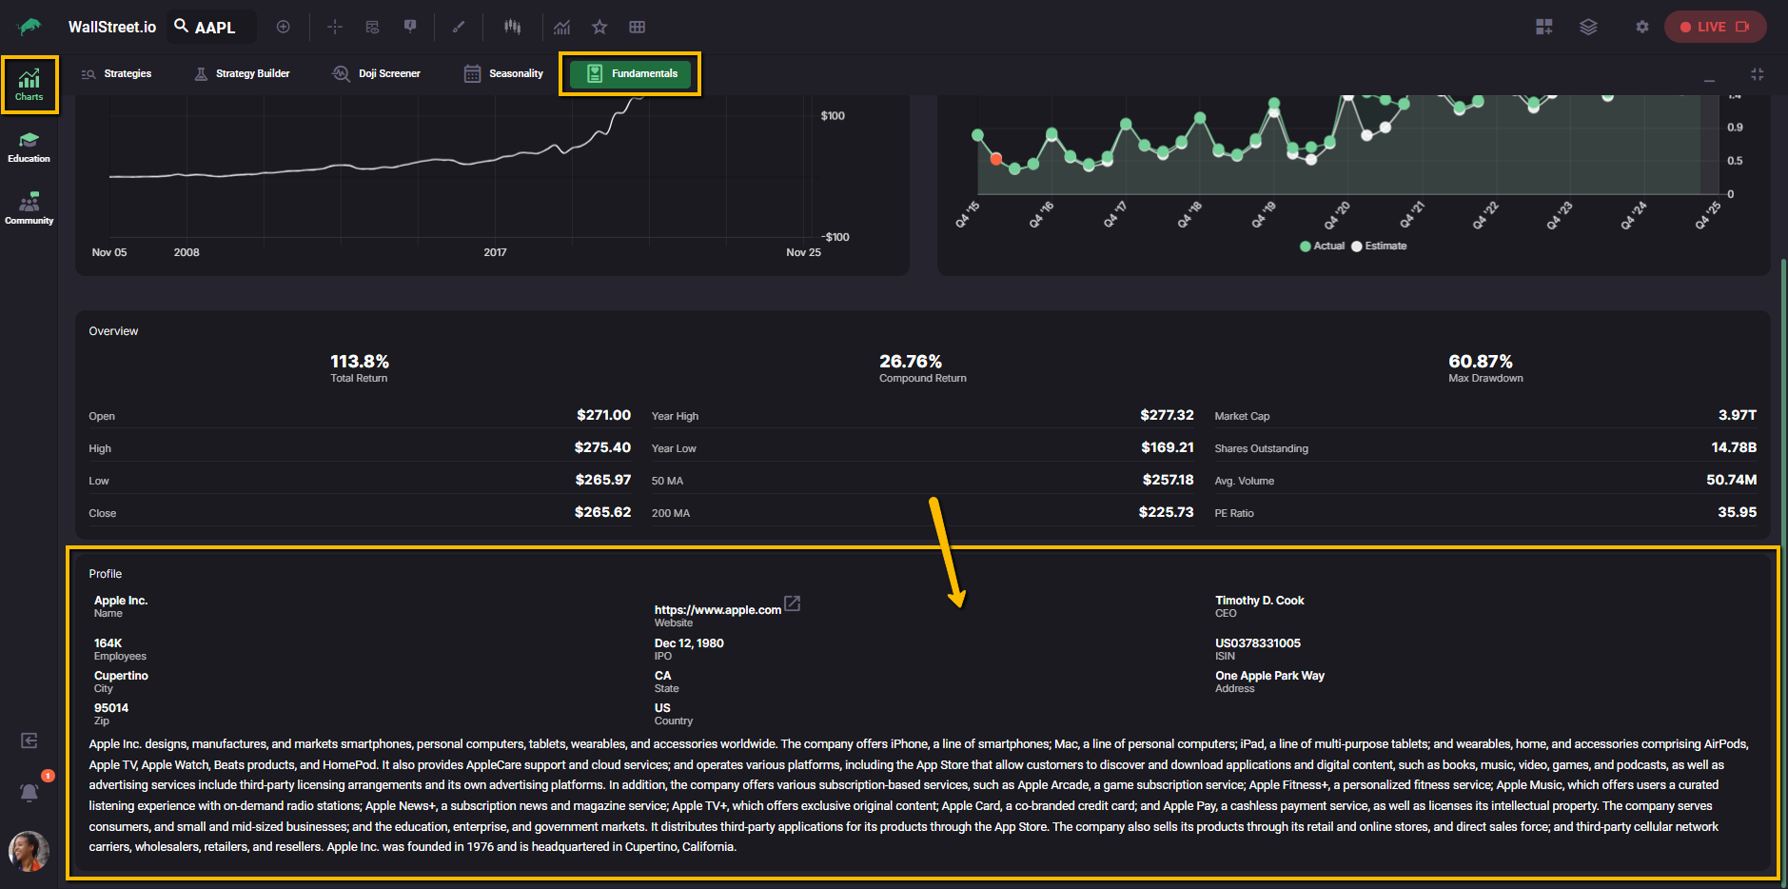The width and height of the screenshot is (1788, 889).
Task: Click the add widget icon
Action: tap(1543, 27)
